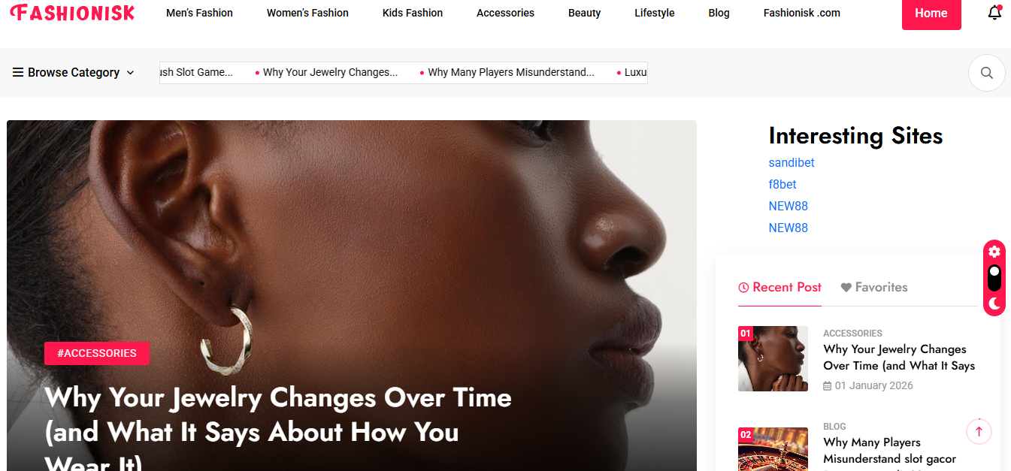Click the crescent moon dark-mode icon
Screen dimensions: 1011x471
(x=994, y=303)
